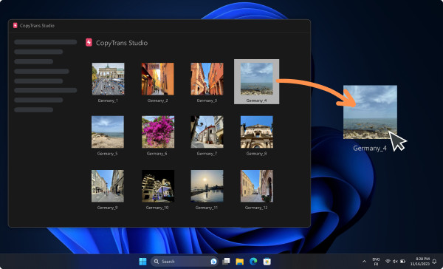Screen dimensions: 443x269
Task: Select the Germany_10 night building photo
Action: click(158, 185)
